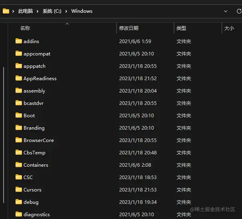
Task: Select the addins folder name
Action: (x=31, y=41)
